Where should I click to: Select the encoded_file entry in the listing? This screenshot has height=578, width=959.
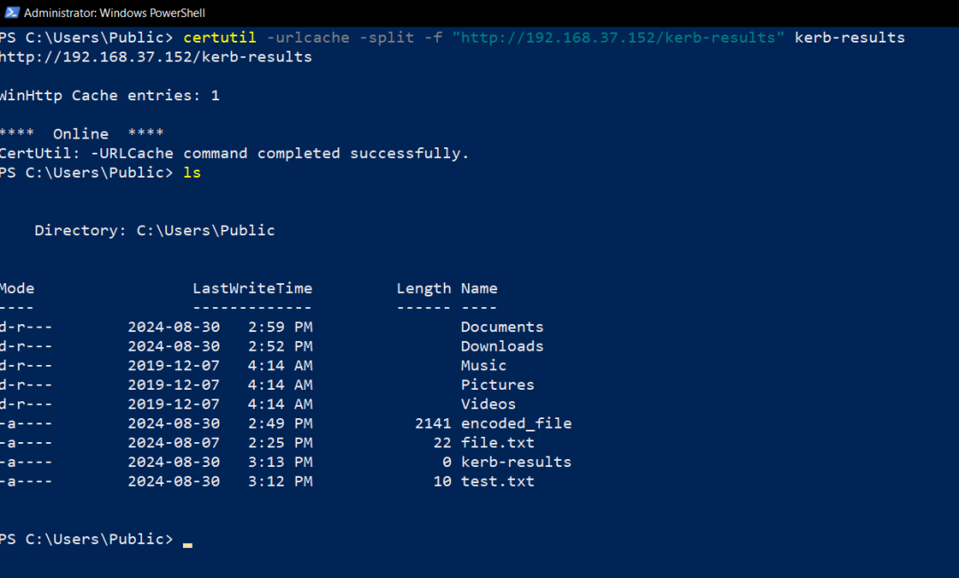click(x=516, y=423)
